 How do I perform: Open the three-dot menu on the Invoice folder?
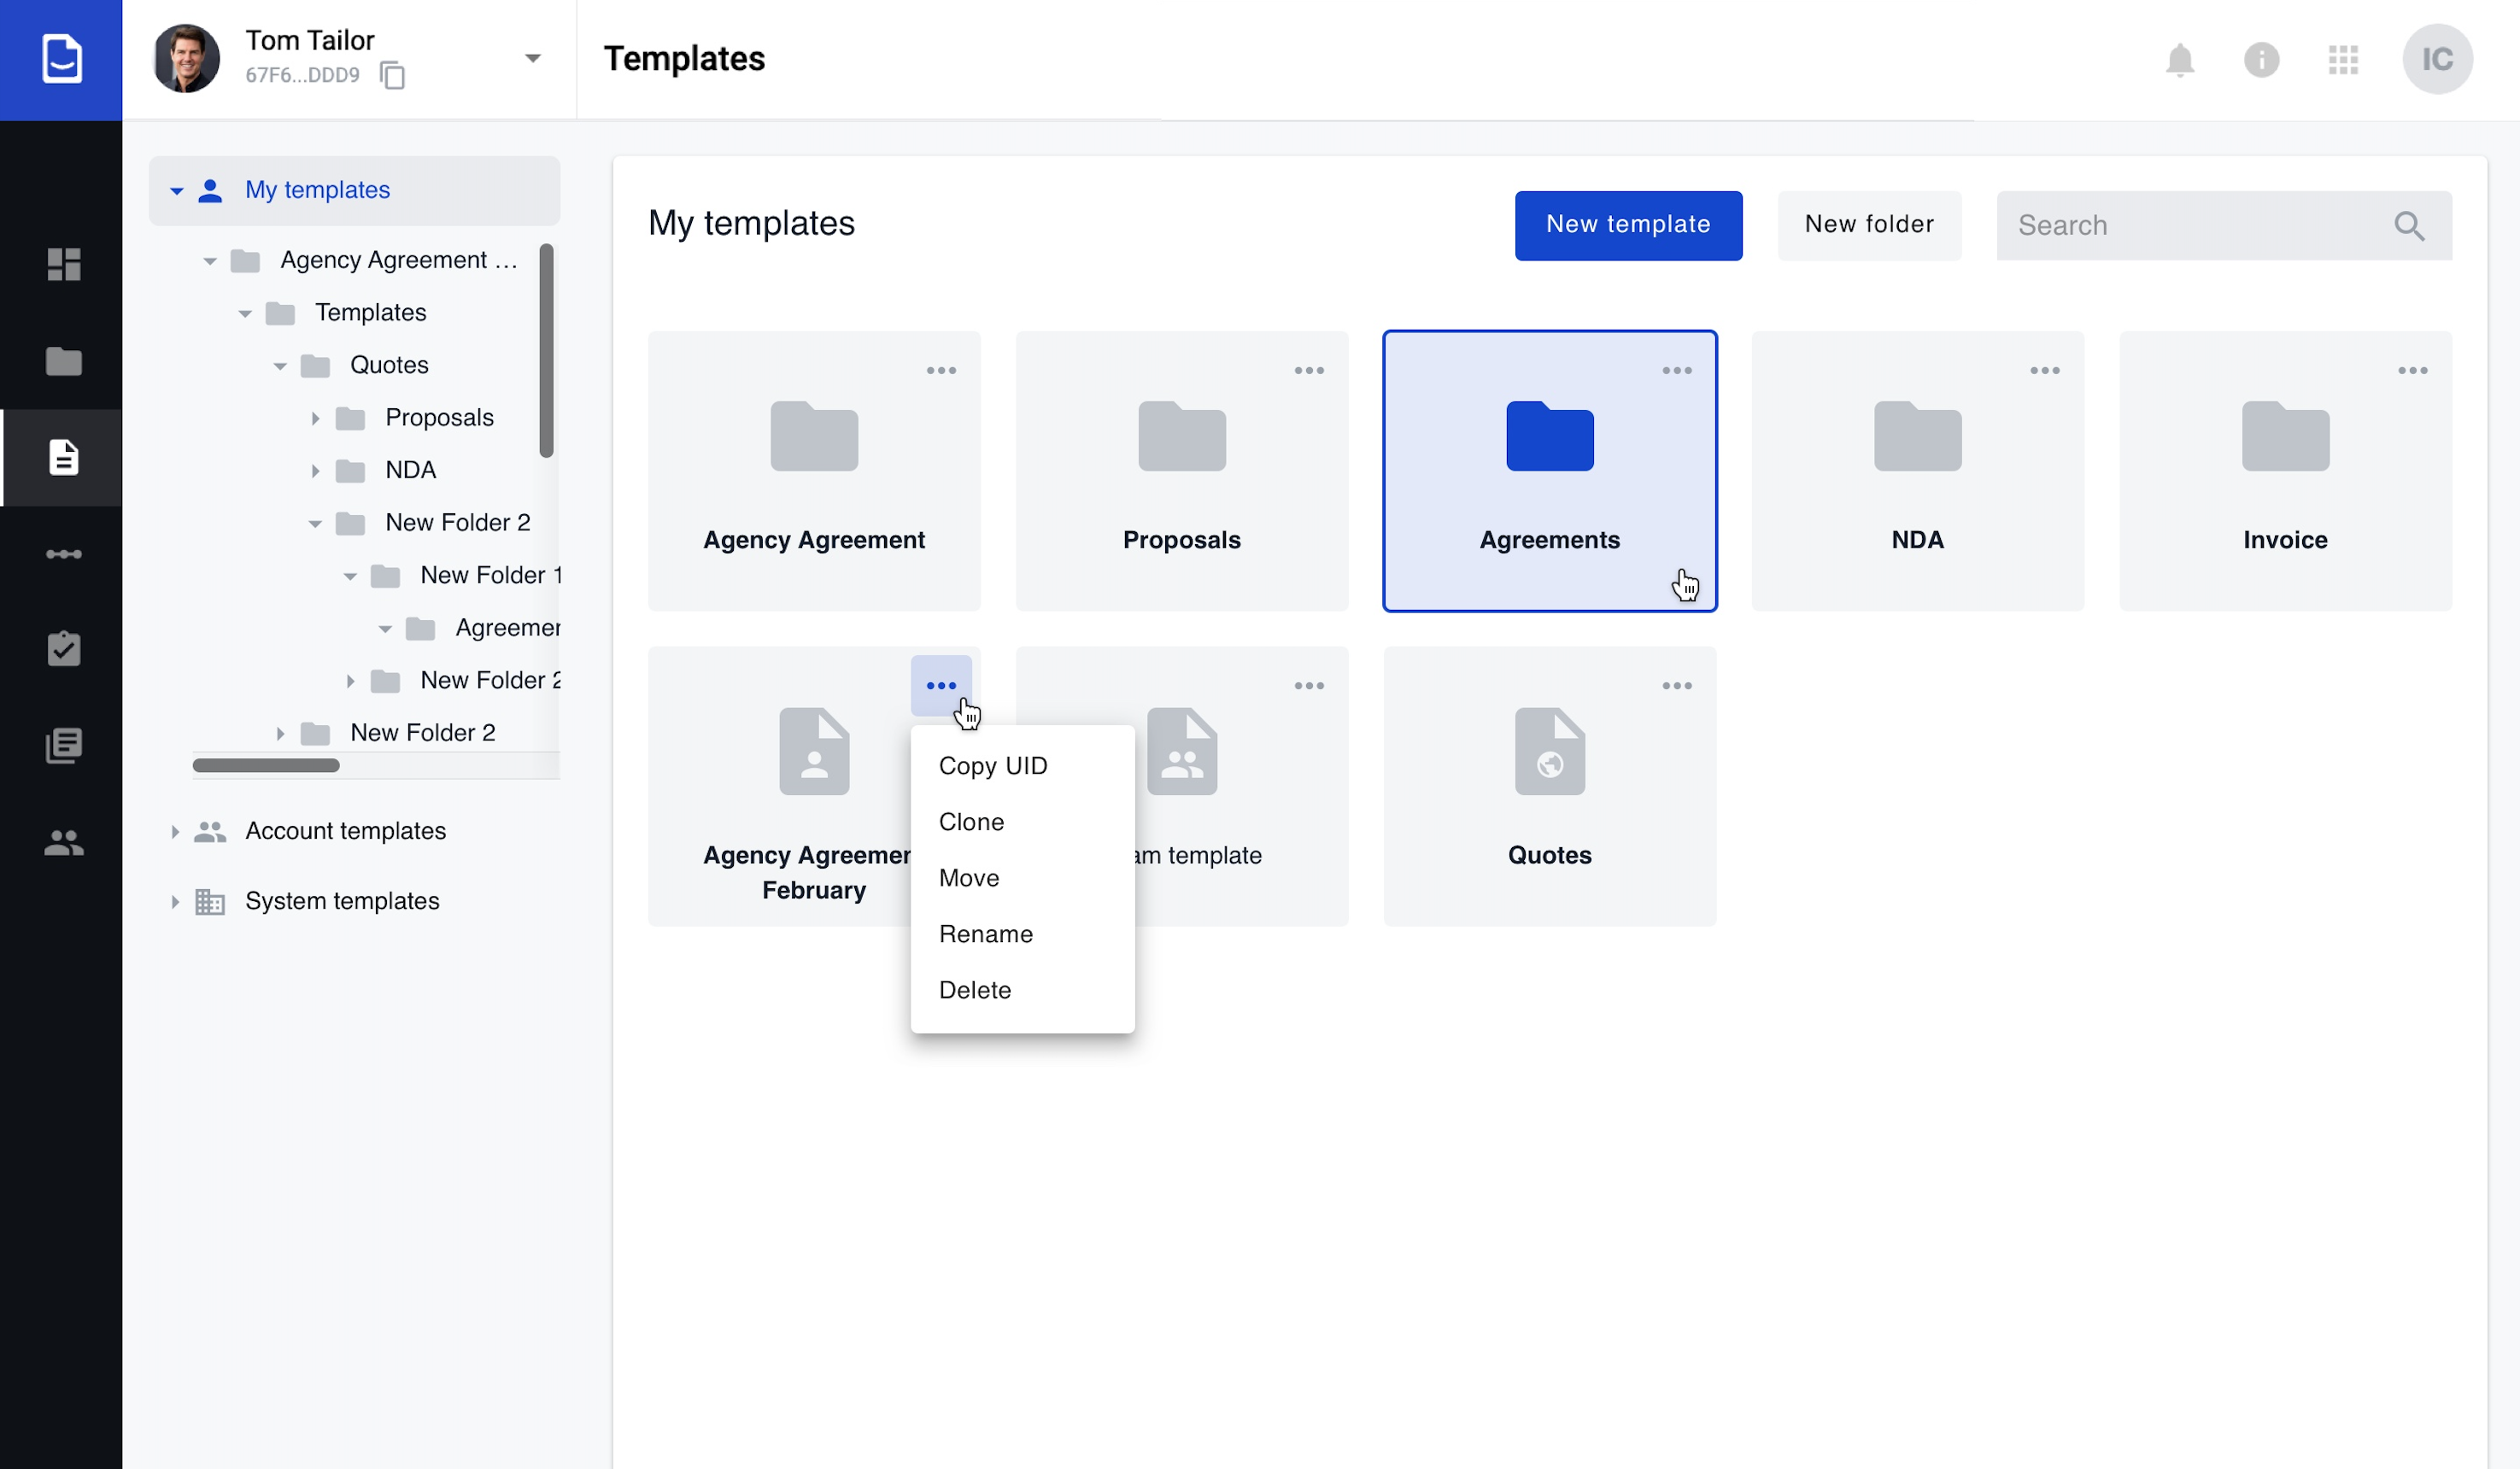tap(2412, 371)
